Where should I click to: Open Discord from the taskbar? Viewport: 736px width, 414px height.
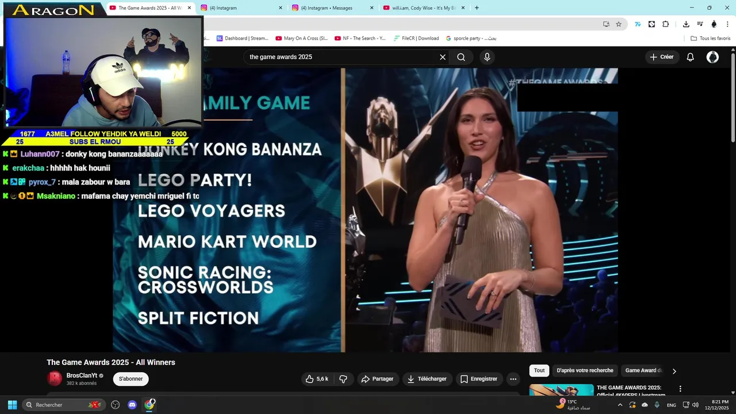point(132,405)
